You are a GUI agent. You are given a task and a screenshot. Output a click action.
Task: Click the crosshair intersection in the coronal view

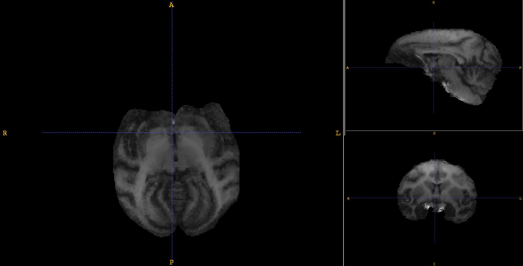(434, 198)
